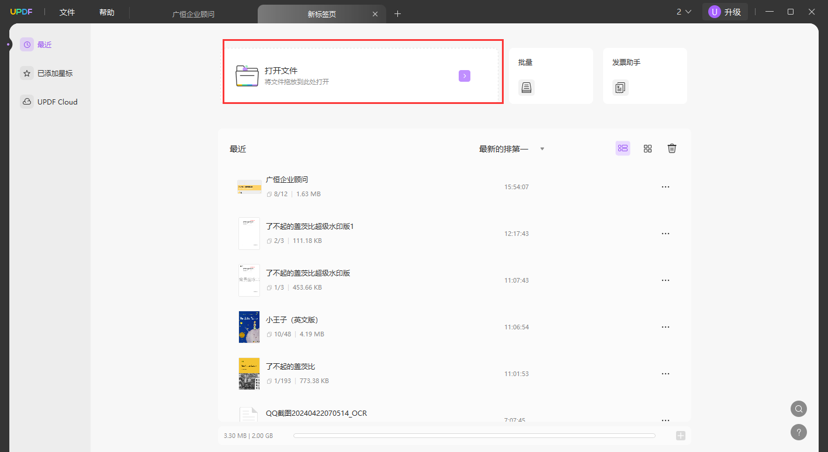Image resolution: width=828 pixels, height=452 pixels.
Task: Click the 12:17:43 timestamp
Action: (x=517, y=234)
